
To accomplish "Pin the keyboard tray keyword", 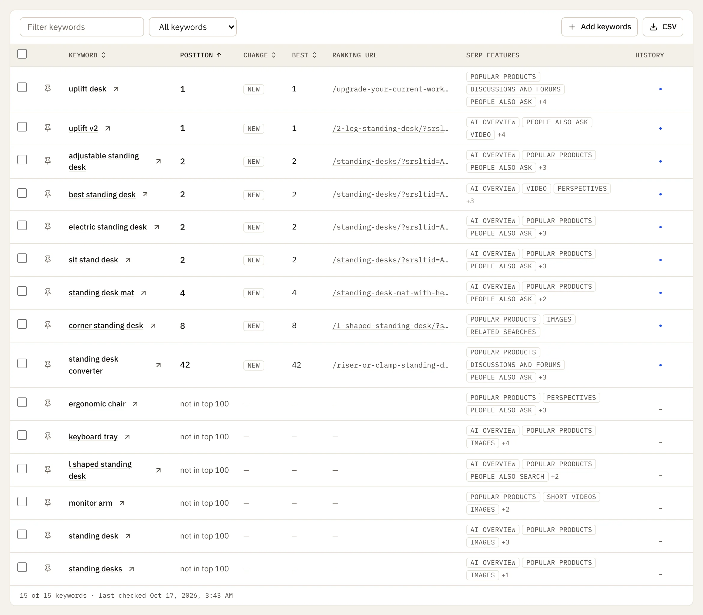I will click(x=48, y=436).
